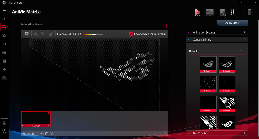Select the Default 6 animation thumbnail
The height and width of the screenshot is (139, 259).
pos(227,104)
